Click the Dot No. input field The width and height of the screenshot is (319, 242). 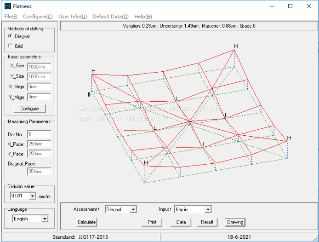[x=39, y=134]
